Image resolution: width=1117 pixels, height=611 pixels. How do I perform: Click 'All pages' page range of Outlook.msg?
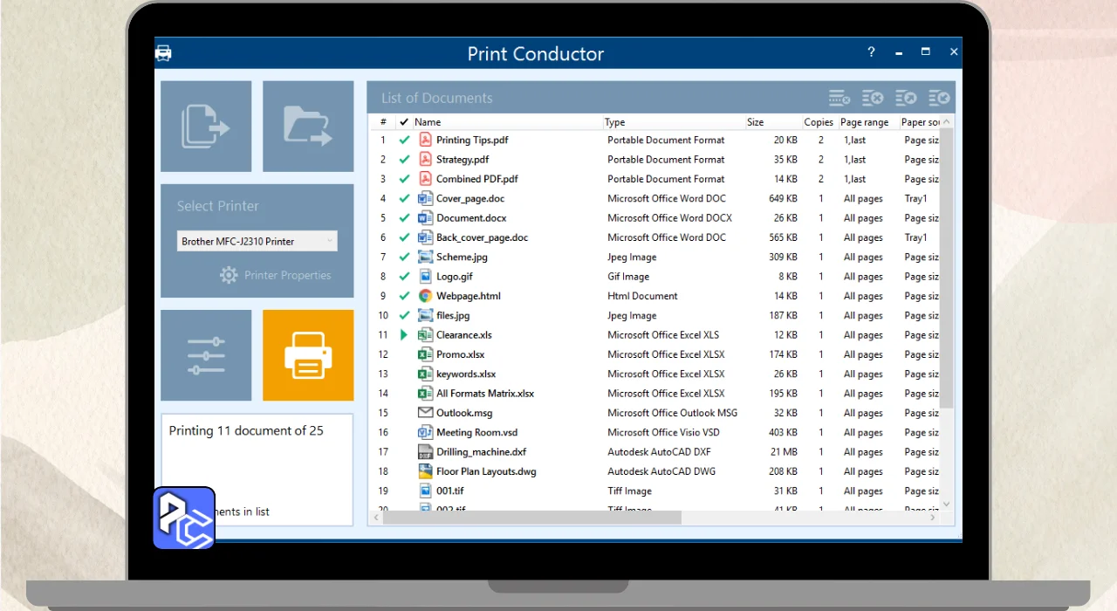[863, 413]
